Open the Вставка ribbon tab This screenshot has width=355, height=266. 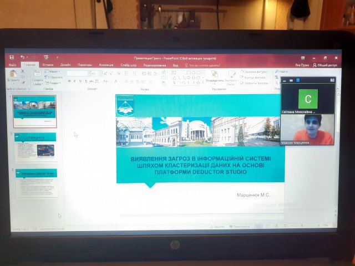tap(48, 65)
